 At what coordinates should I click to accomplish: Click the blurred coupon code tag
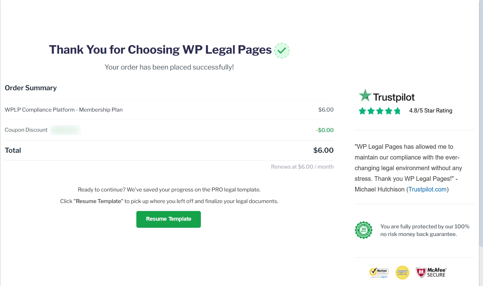point(66,130)
